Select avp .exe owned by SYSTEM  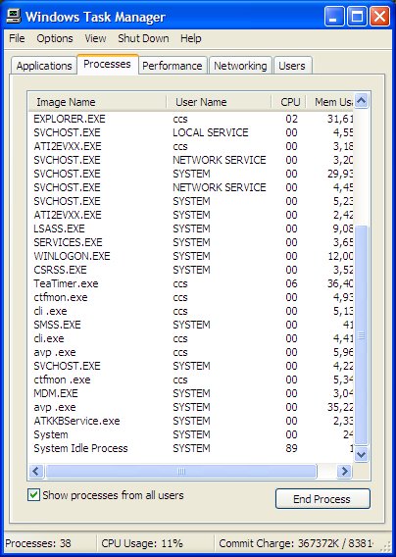[x=191, y=407]
